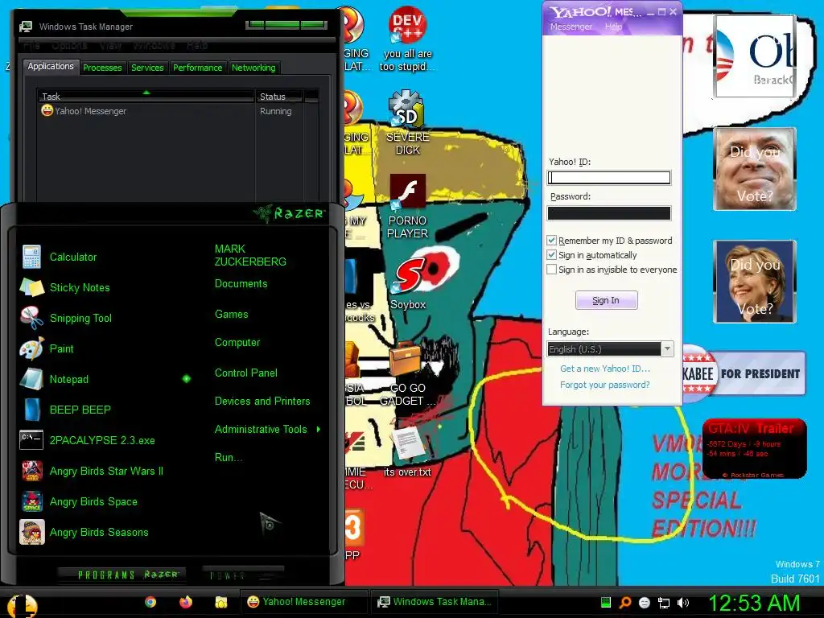Viewport: 824px width, 618px height.
Task: Run 2PACALYPSE 2.3.exe from start menu
Action: pos(88,440)
